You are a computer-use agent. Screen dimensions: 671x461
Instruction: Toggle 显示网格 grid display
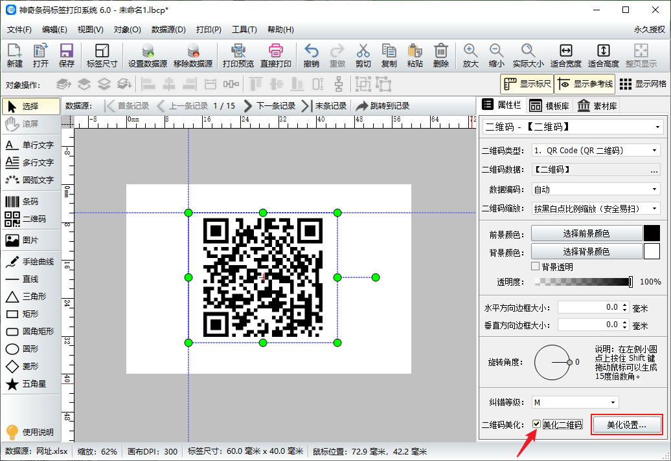point(643,84)
